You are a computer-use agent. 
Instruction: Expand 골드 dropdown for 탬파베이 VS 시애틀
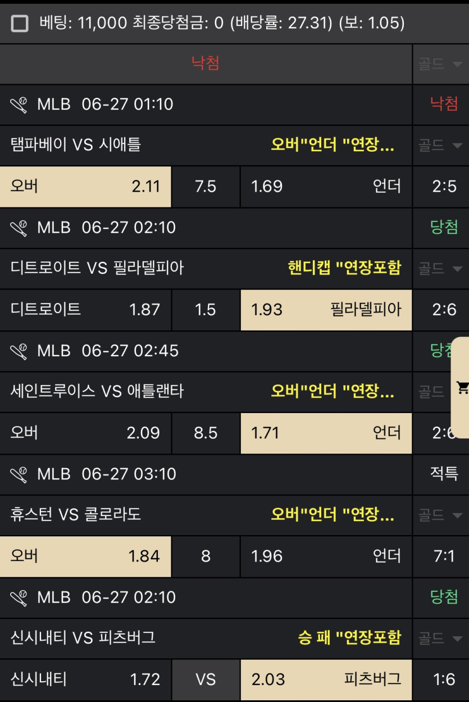click(x=440, y=146)
